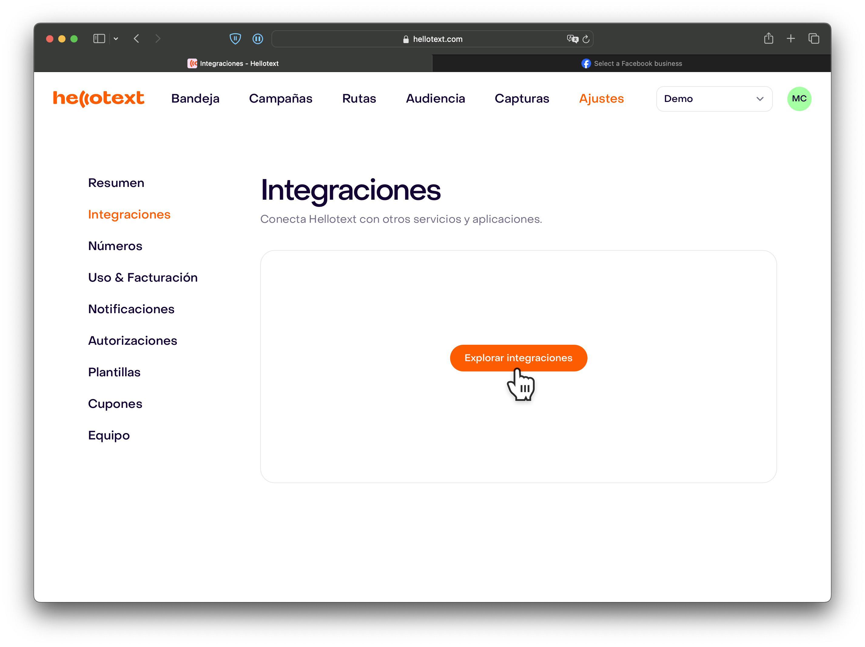This screenshot has height=647, width=865.
Task: Switch to Integraciones - Hellotext tab
Action: (233, 63)
